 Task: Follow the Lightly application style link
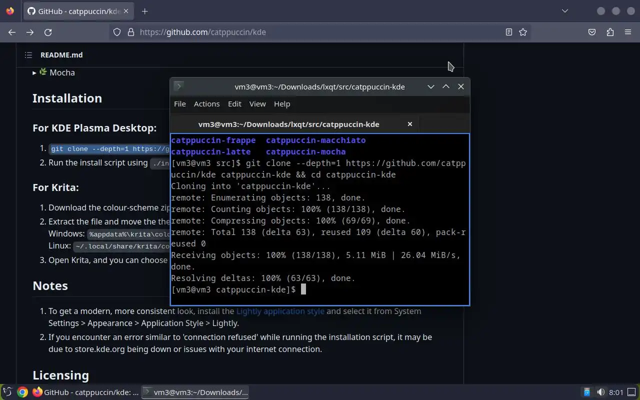point(280,311)
